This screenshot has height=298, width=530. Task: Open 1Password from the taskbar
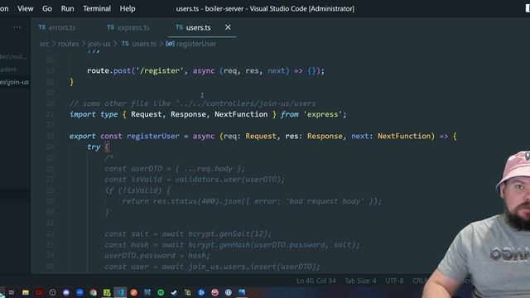click(229, 292)
